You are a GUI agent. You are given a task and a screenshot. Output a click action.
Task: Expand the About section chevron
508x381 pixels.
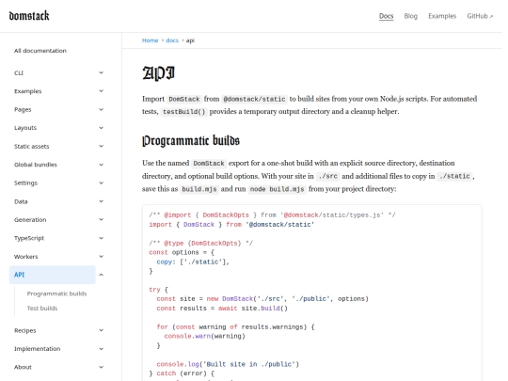pyautogui.click(x=101, y=367)
